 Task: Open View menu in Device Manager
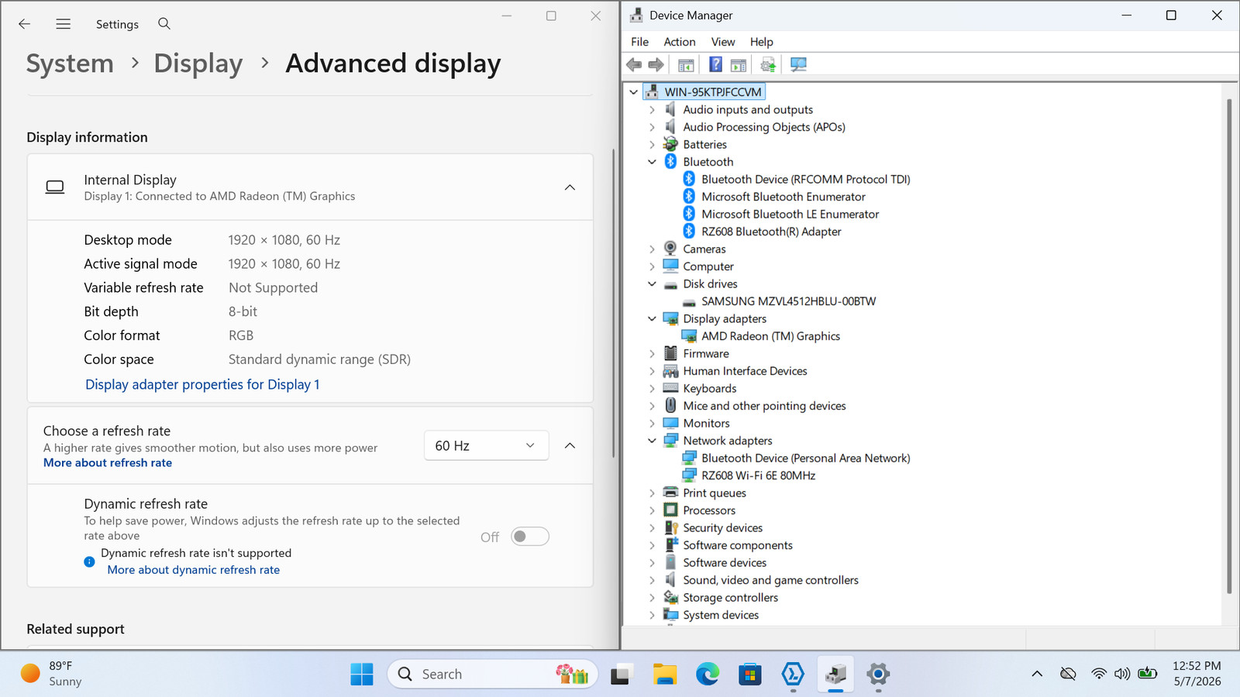pos(723,42)
